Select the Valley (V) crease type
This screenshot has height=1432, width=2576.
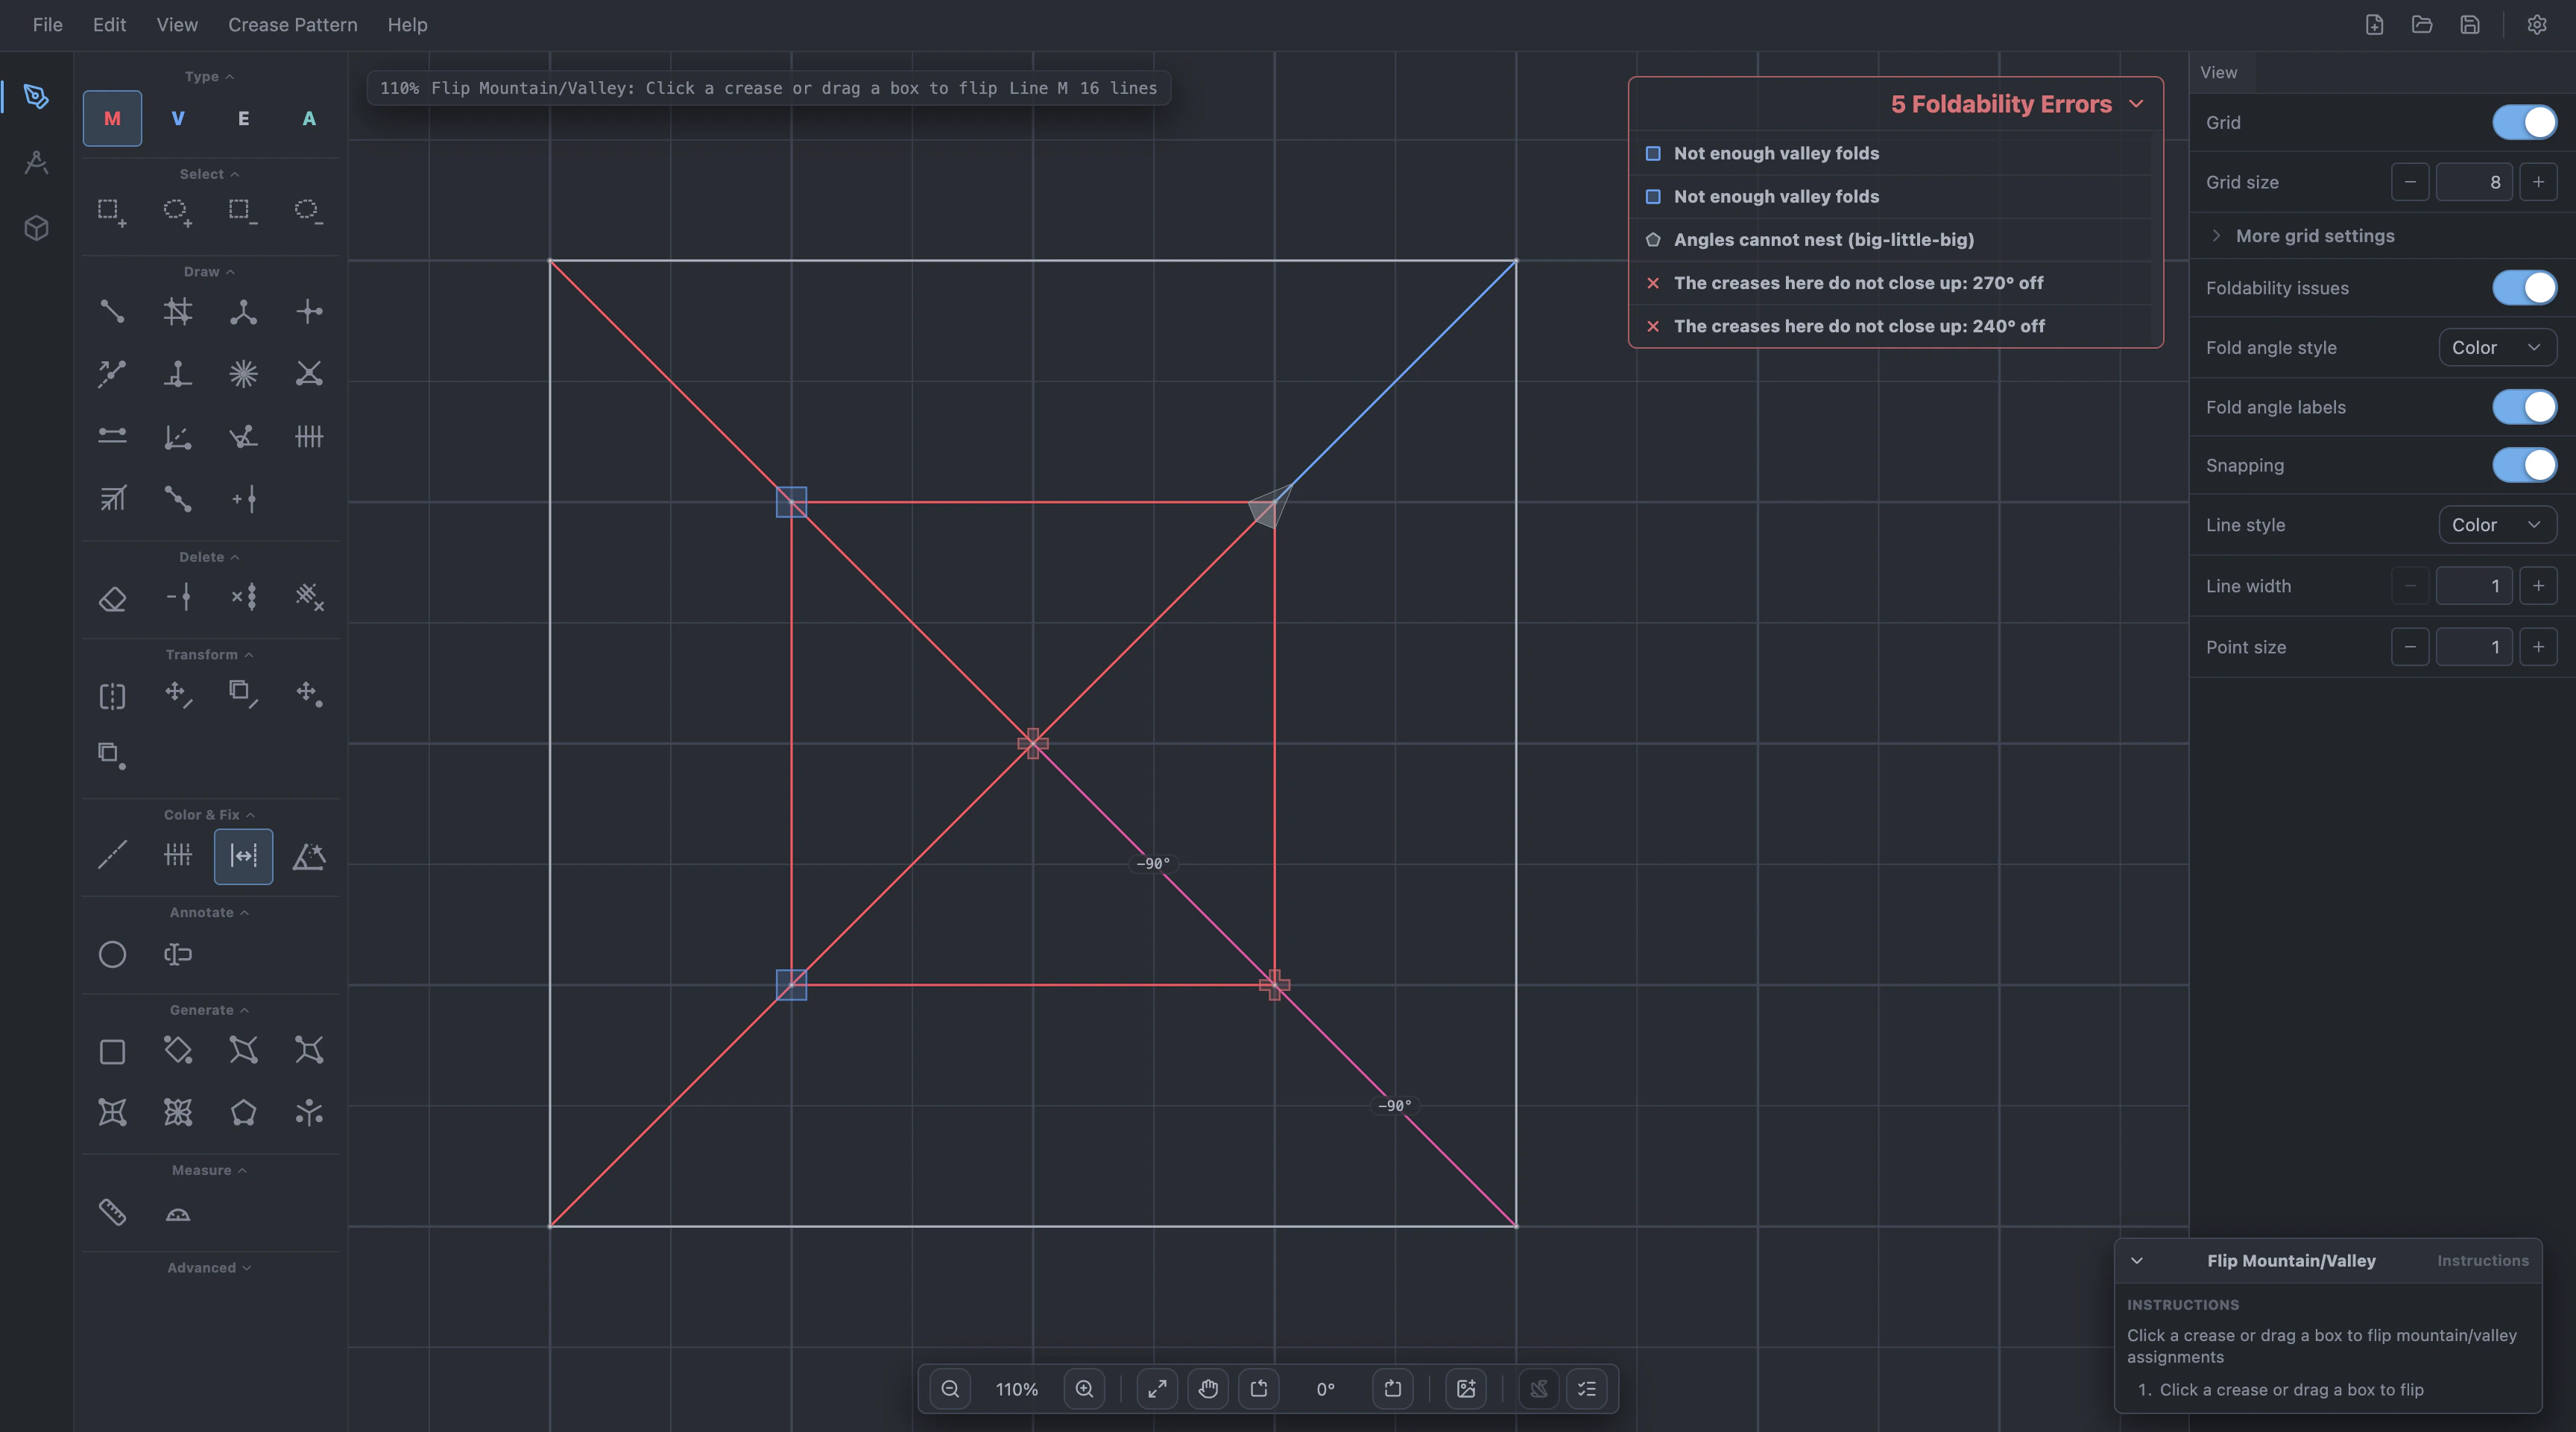(178, 118)
